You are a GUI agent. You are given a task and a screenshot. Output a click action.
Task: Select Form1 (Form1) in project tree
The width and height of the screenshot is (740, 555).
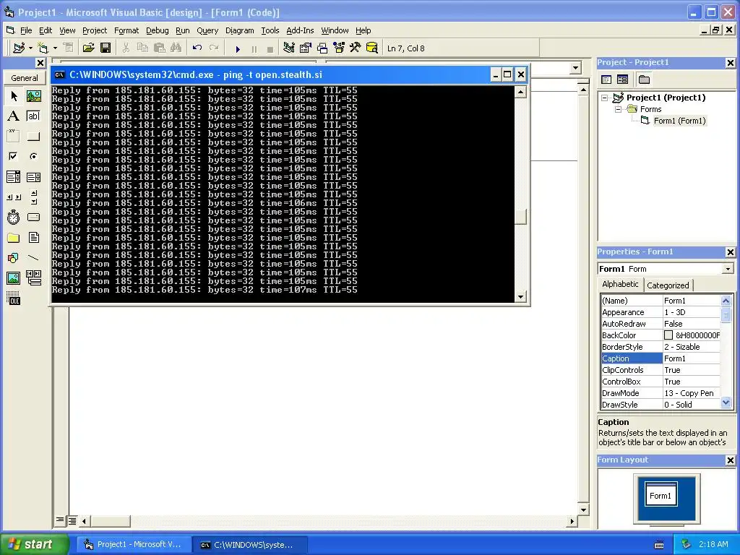click(679, 121)
